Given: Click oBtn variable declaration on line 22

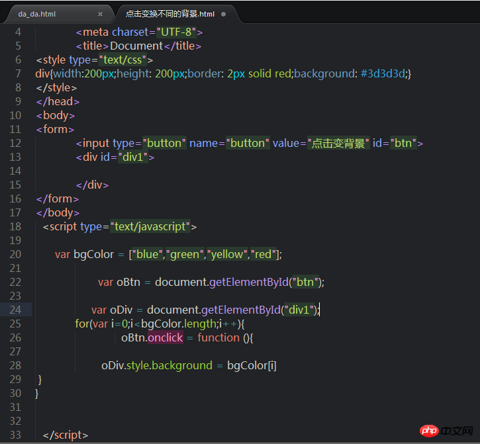Looking at the screenshot, I should click(128, 282).
